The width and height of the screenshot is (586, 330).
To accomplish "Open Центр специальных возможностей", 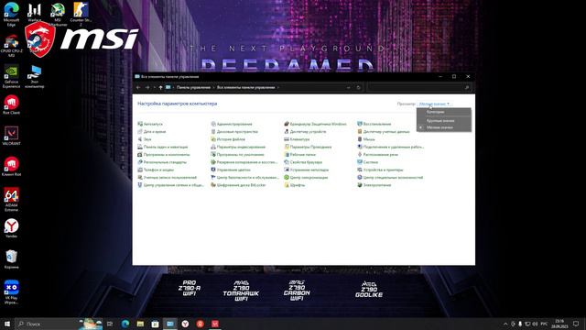I will [390, 177].
